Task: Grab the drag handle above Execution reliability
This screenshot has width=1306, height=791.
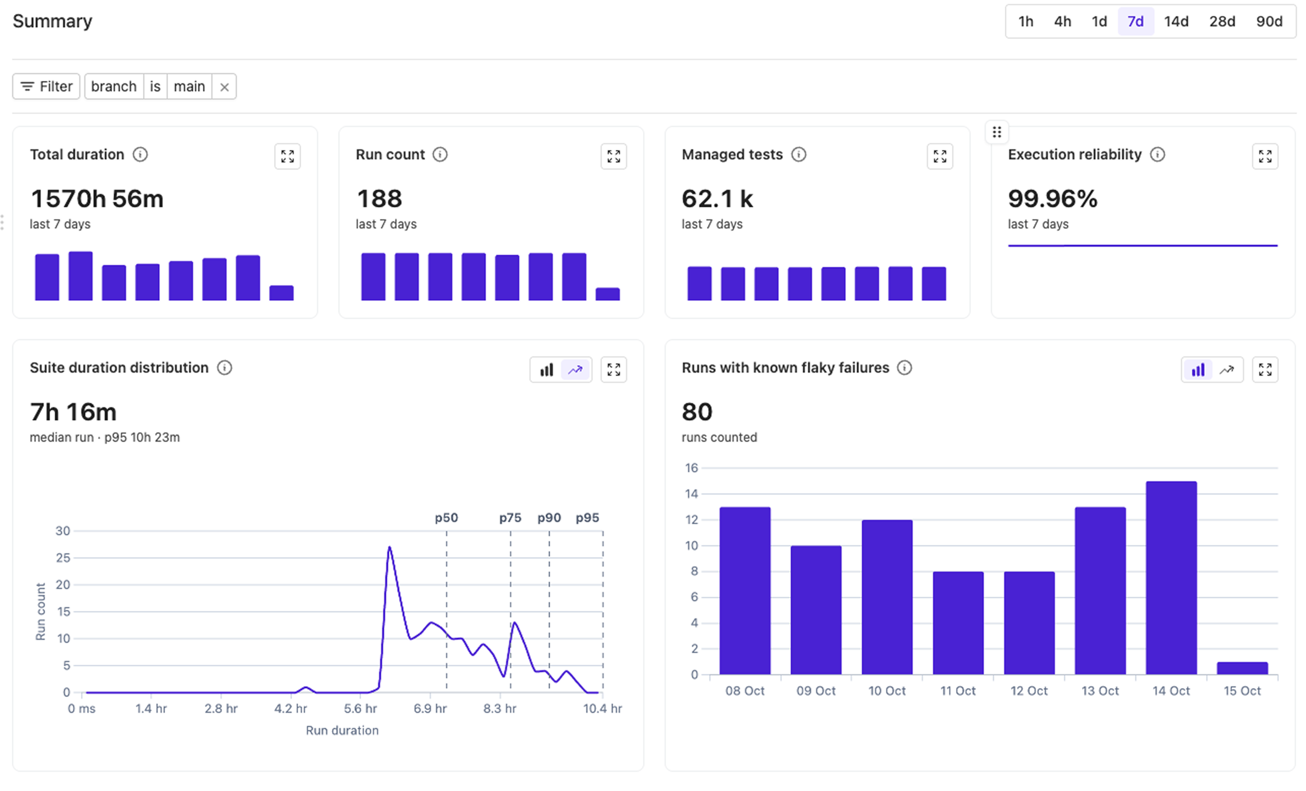Action: 997,132
